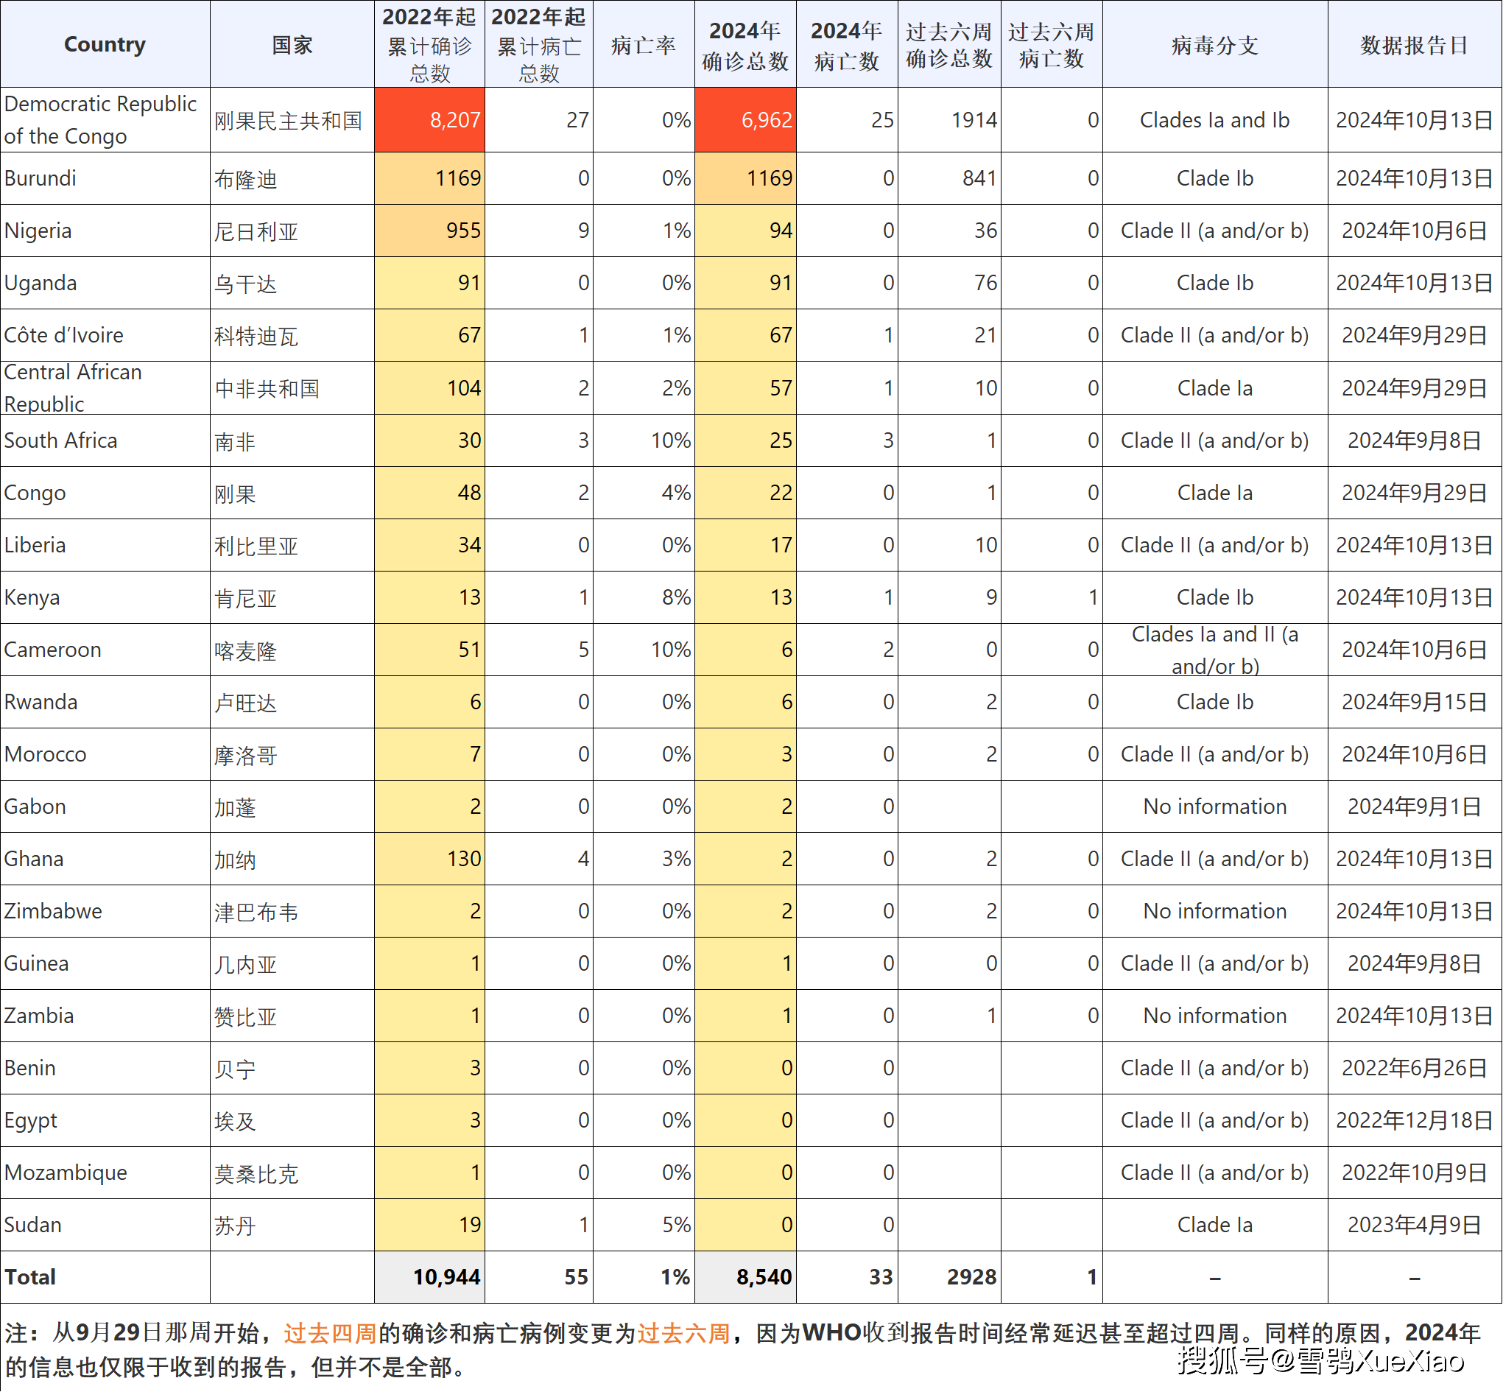Click the '科特迪瓦' cell

pyautogui.click(x=292, y=335)
